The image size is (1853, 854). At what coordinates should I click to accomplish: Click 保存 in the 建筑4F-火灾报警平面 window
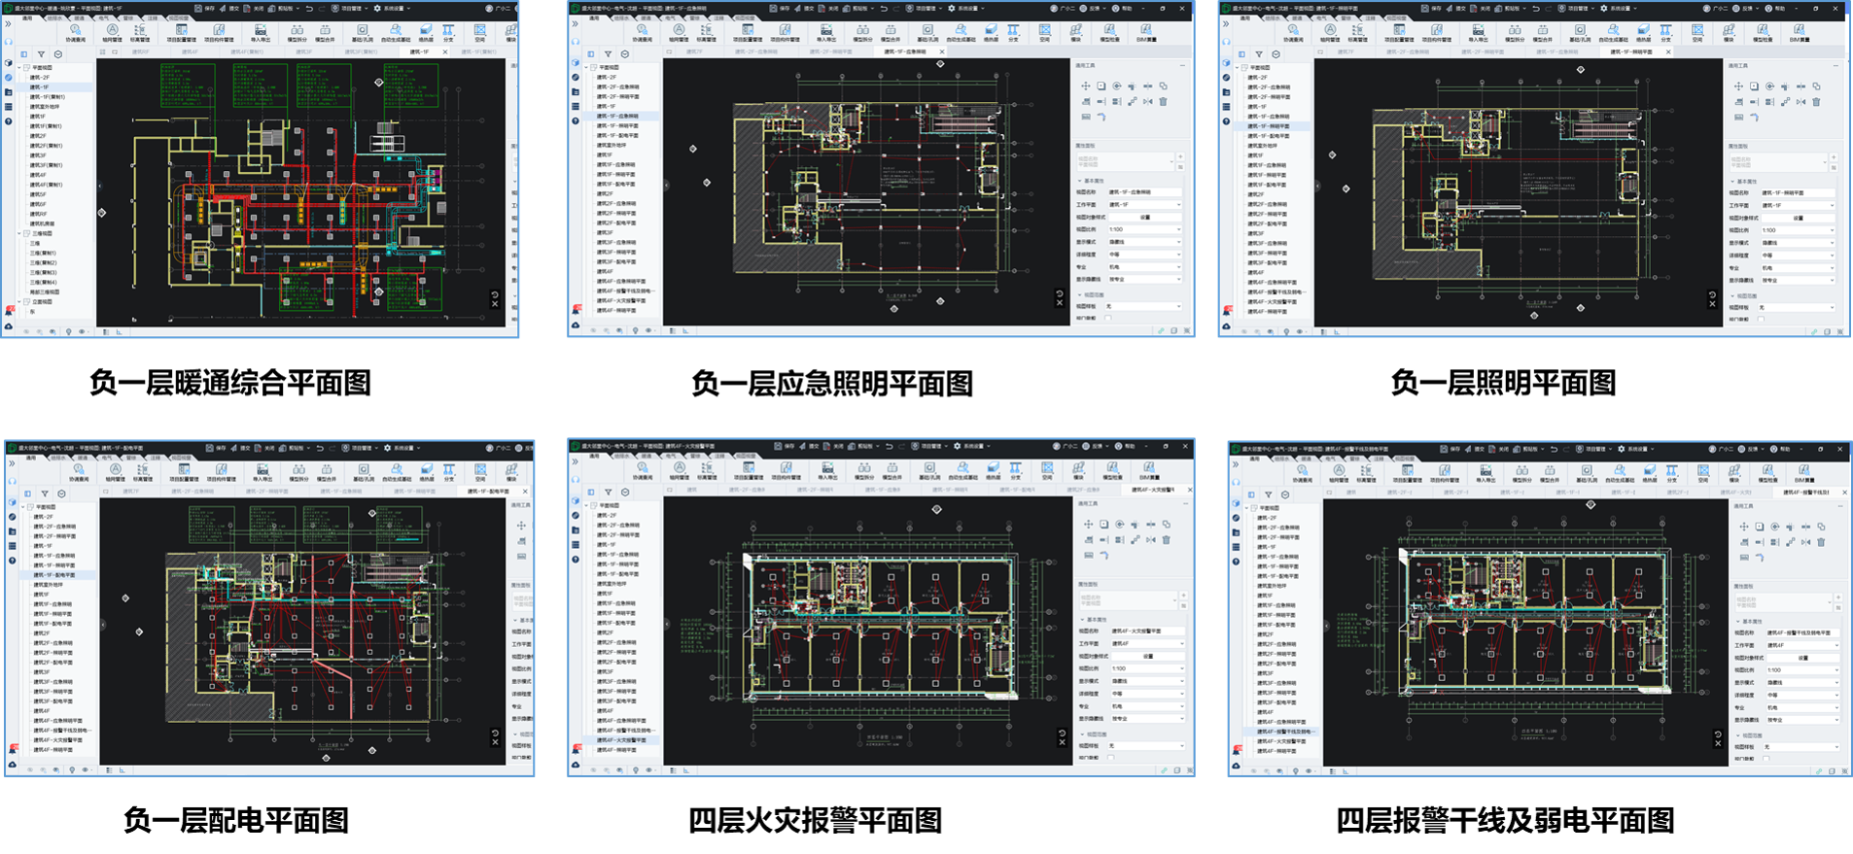(784, 446)
